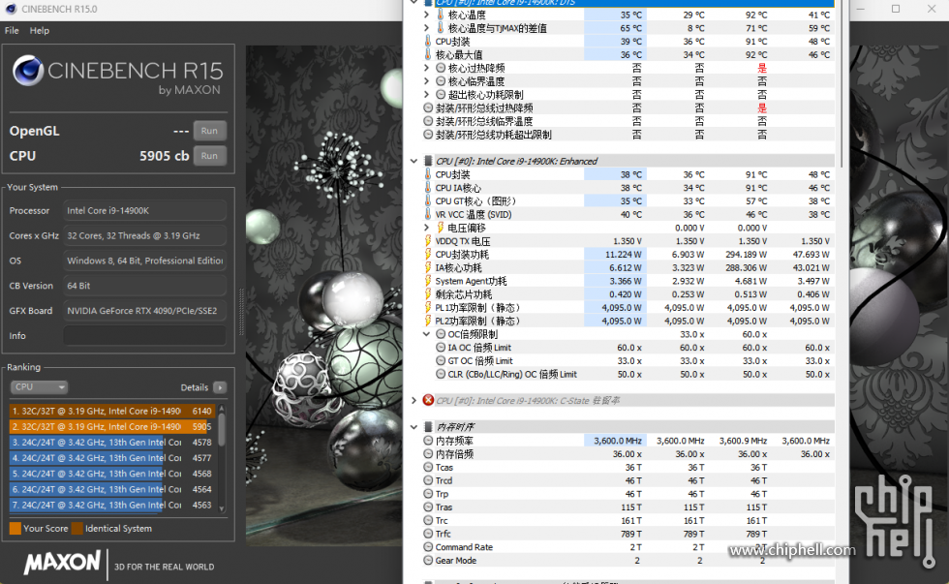Click the thermometer icon beside 核心温度
Viewport: 949px width, 584px height.
pos(440,15)
